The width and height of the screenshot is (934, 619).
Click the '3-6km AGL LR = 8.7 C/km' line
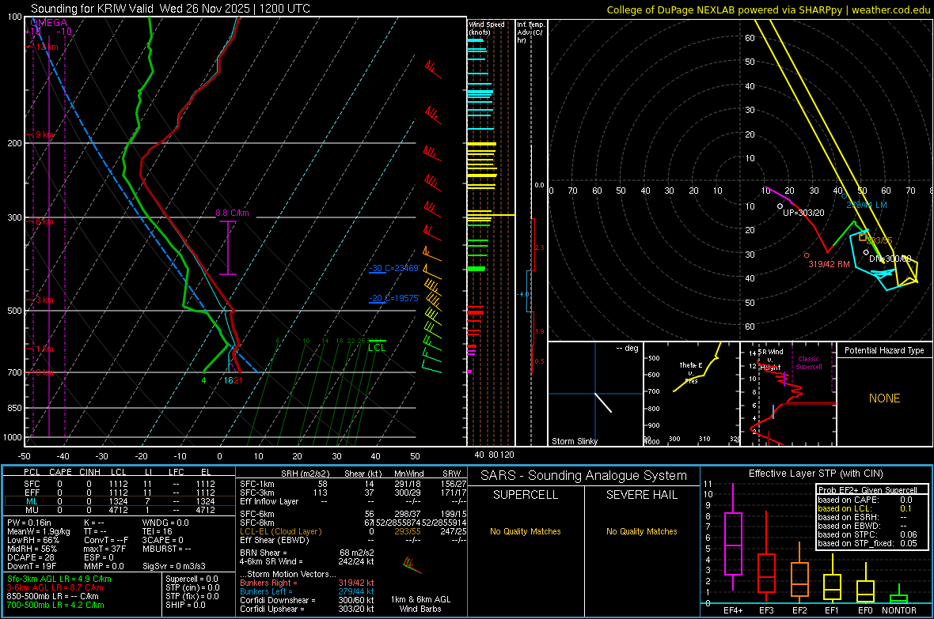[55, 587]
